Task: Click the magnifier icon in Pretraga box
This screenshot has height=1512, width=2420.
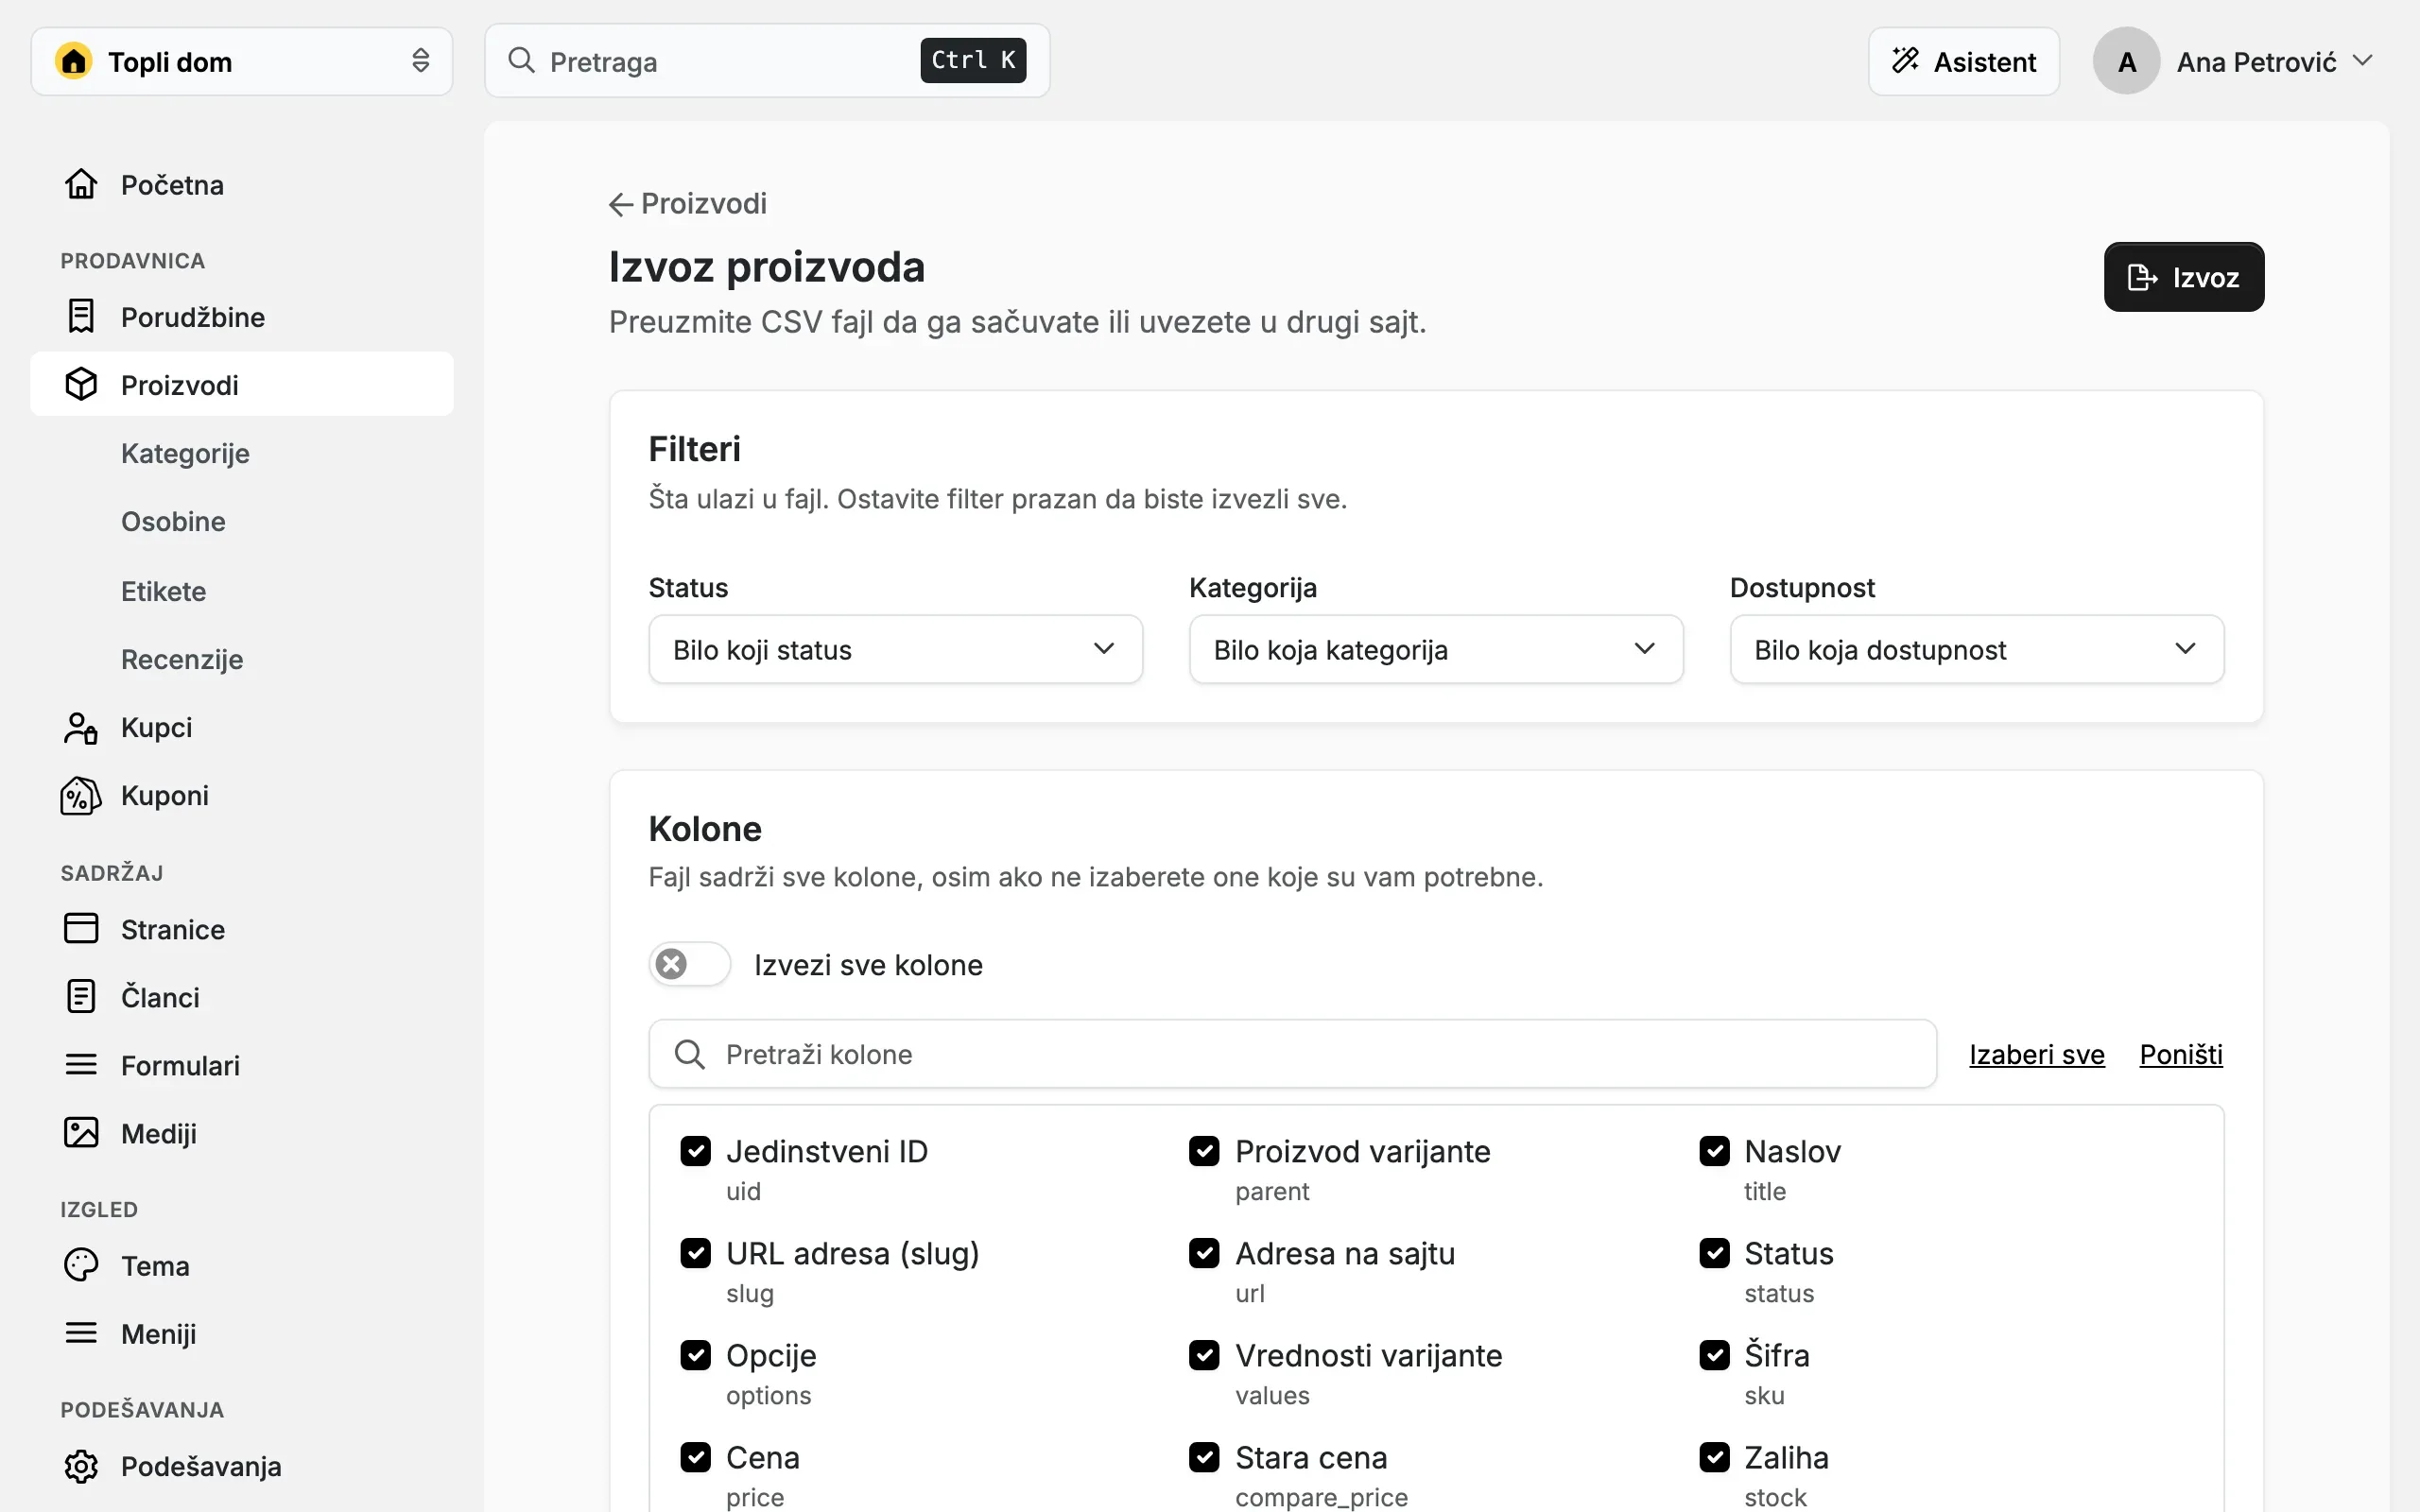Action: coord(521,60)
